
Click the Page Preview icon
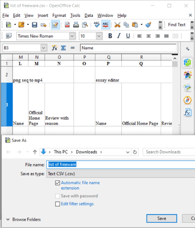85,25
